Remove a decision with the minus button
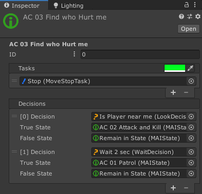Screen dimensions: 202x194 click(186, 188)
